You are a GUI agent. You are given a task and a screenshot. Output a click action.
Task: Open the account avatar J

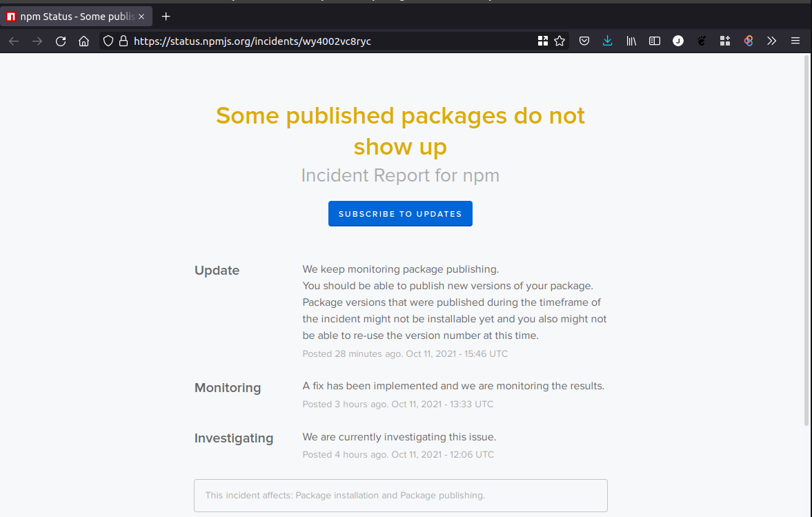tap(678, 41)
